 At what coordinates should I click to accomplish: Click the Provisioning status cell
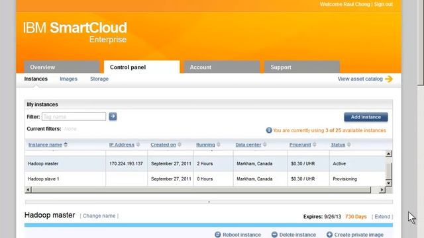(344, 179)
